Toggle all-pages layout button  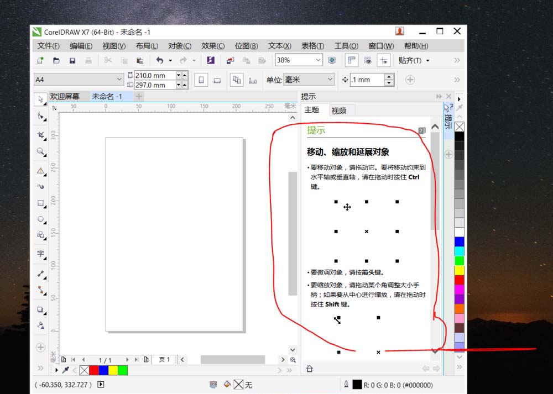click(x=237, y=80)
